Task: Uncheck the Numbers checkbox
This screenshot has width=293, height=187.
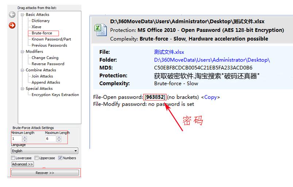Action: click(60, 158)
